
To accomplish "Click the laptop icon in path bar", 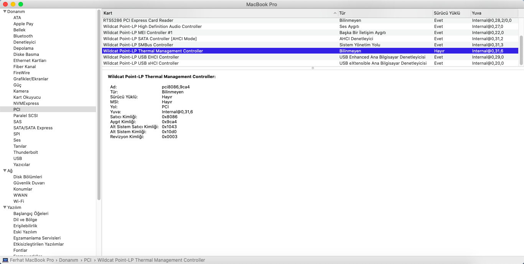I will [5, 260].
